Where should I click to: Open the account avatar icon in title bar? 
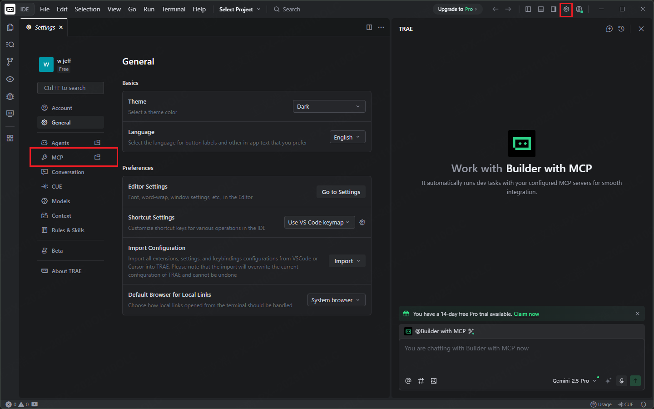tap(579, 9)
